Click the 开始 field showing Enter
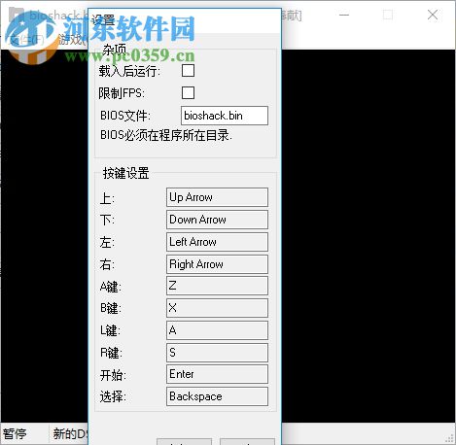The width and height of the screenshot is (456, 445). click(217, 374)
